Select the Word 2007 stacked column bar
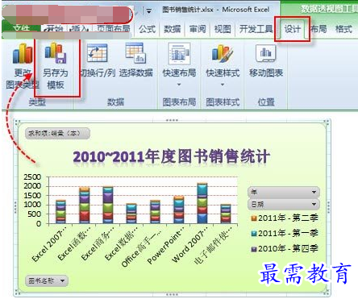Viewport: 358px width, 299px height. (x=202, y=203)
